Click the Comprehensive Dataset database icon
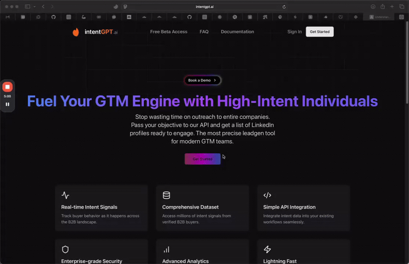Viewport: 409px width, 264px height. (167, 195)
